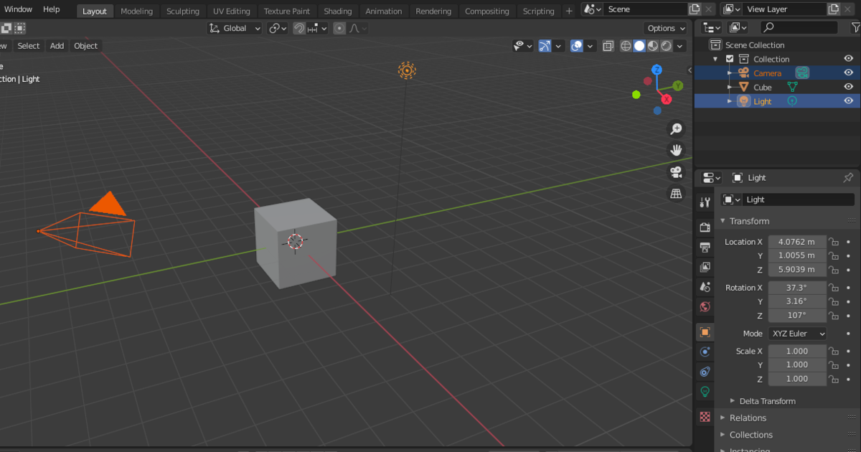Open the viewport Add menu
Viewport: 861px width, 452px height.
[x=57, y=46]
